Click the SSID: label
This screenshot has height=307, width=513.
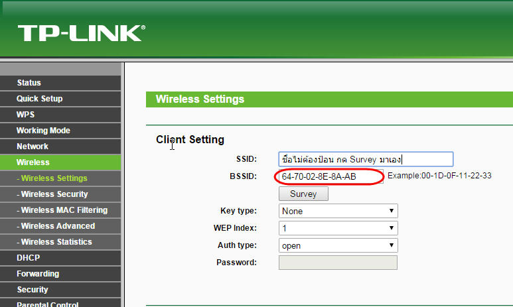[247, 159]
